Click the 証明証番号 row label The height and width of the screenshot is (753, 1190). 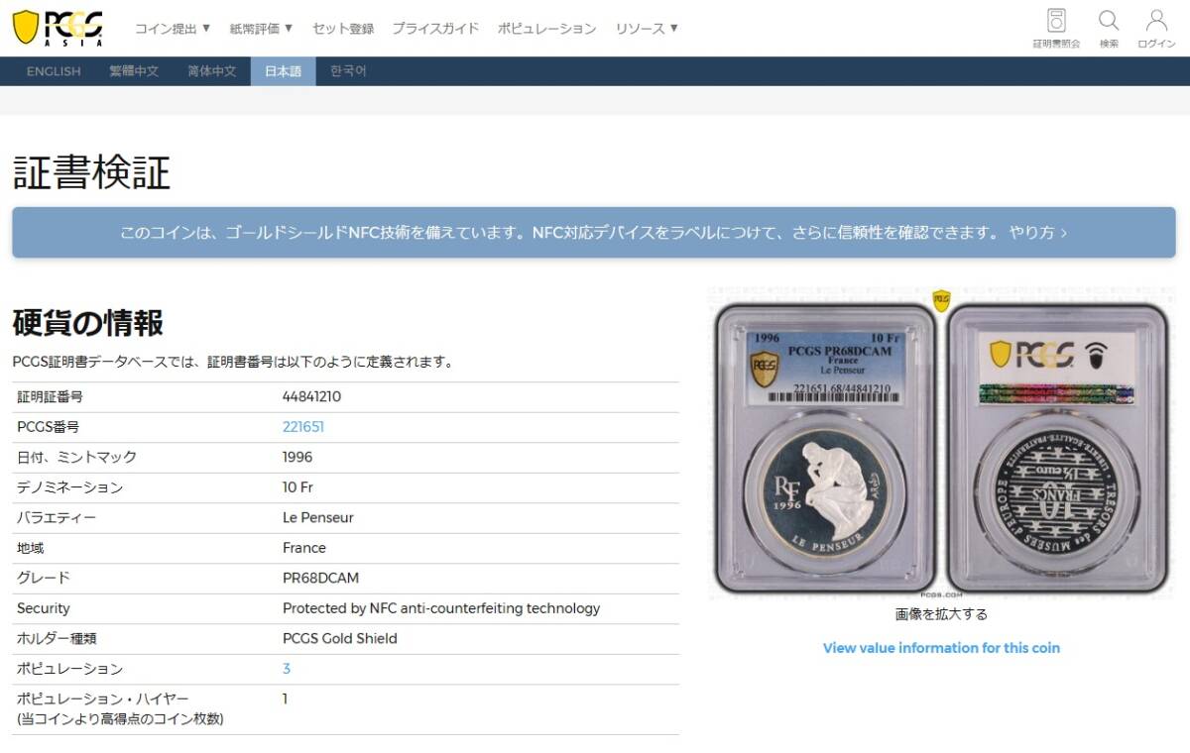[x=50, y=396]
